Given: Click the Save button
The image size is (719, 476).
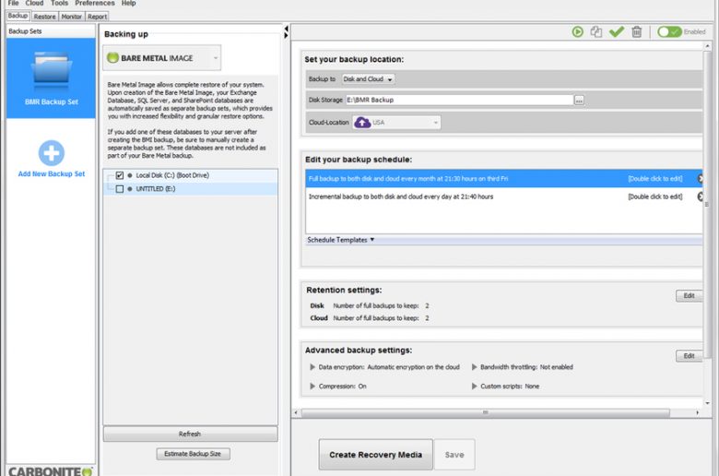Looking at the screenshot, I should pyautogui.click(x=454, y=455).
